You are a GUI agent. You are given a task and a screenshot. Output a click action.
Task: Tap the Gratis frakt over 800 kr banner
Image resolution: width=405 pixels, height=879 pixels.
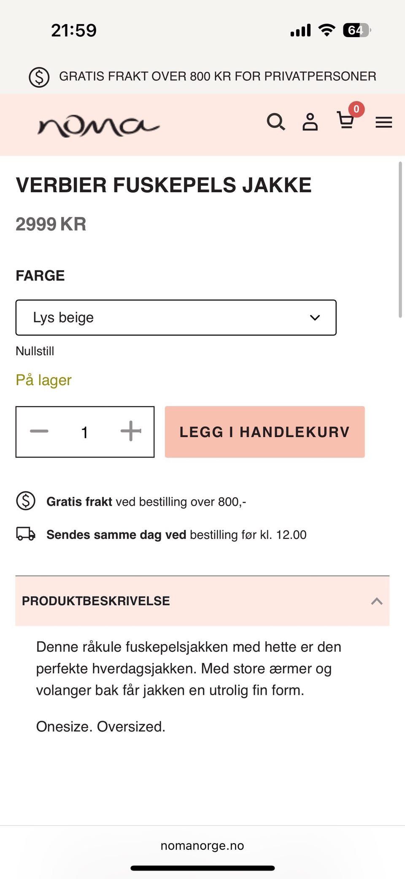pyautogui.click(x=217, y=76)
